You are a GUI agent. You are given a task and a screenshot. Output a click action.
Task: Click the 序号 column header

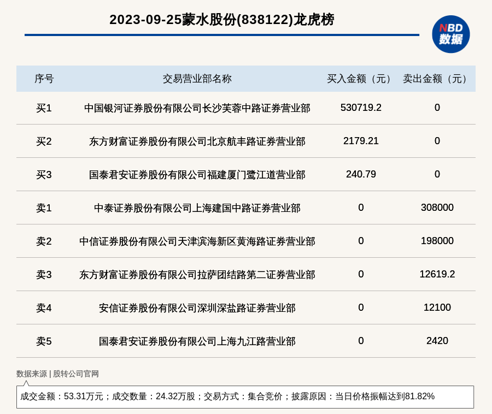[x=44, y=79]
